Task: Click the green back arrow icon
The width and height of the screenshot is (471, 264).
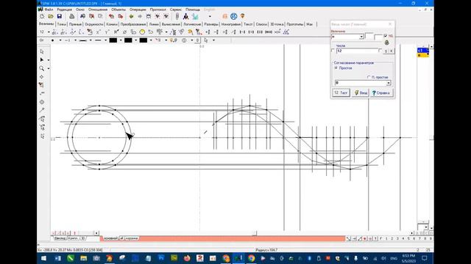Action: pyautogui.click(x=131, y=16)
